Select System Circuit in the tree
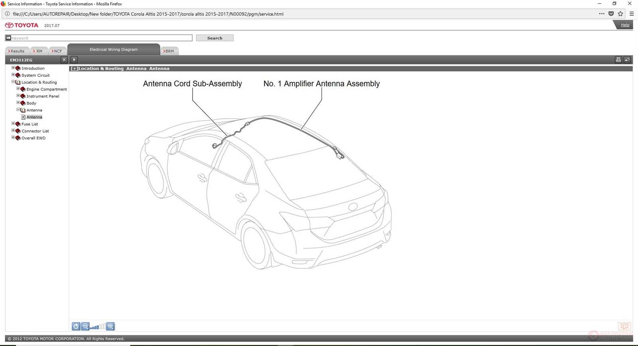The image size is (638, 346). pos(35,75)
